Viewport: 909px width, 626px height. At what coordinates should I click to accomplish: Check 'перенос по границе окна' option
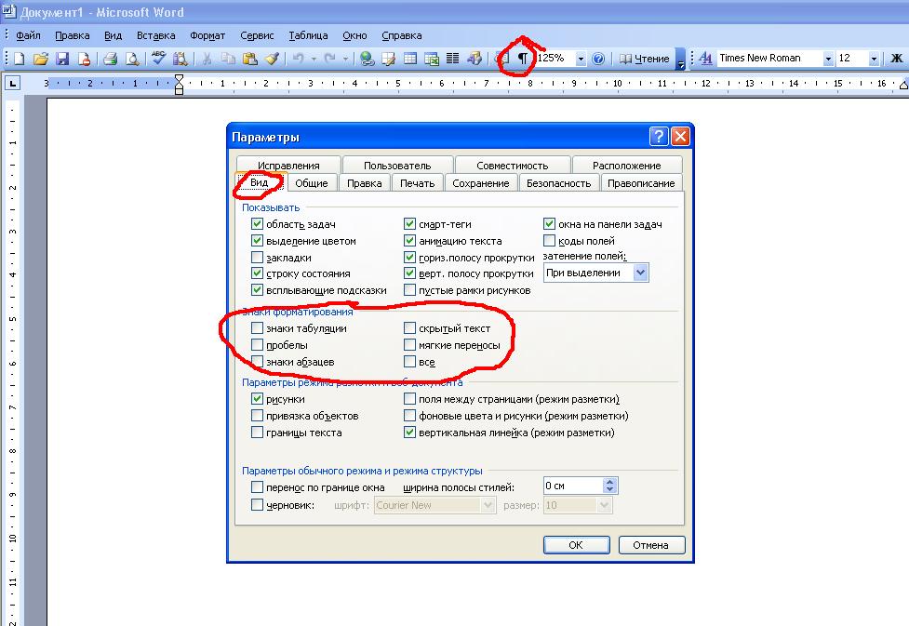coord(258,487)
